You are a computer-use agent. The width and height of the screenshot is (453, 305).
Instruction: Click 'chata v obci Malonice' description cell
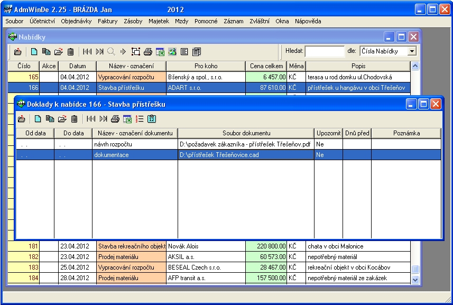(x=358, y=246)
